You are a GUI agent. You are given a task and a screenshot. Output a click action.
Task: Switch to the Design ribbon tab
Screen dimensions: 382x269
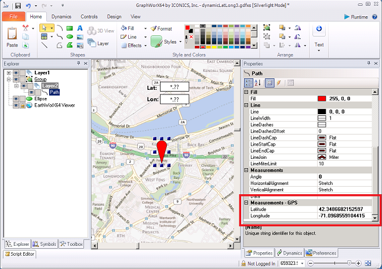pos(114,17)
